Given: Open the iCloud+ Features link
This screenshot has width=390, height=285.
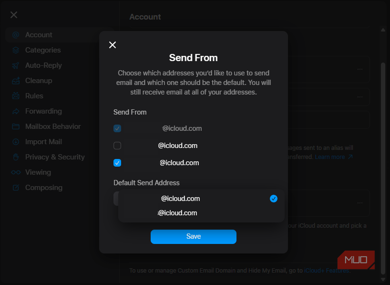Looking at the screenshot, I should click(327, 270).
